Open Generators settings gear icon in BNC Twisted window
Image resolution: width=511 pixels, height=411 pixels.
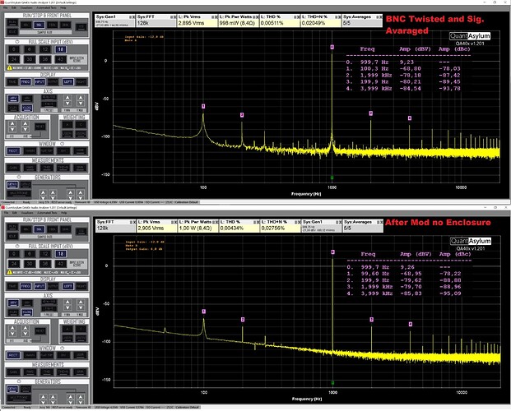click(x=19, y=177)
